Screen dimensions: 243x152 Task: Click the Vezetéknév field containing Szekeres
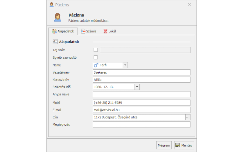141,72
